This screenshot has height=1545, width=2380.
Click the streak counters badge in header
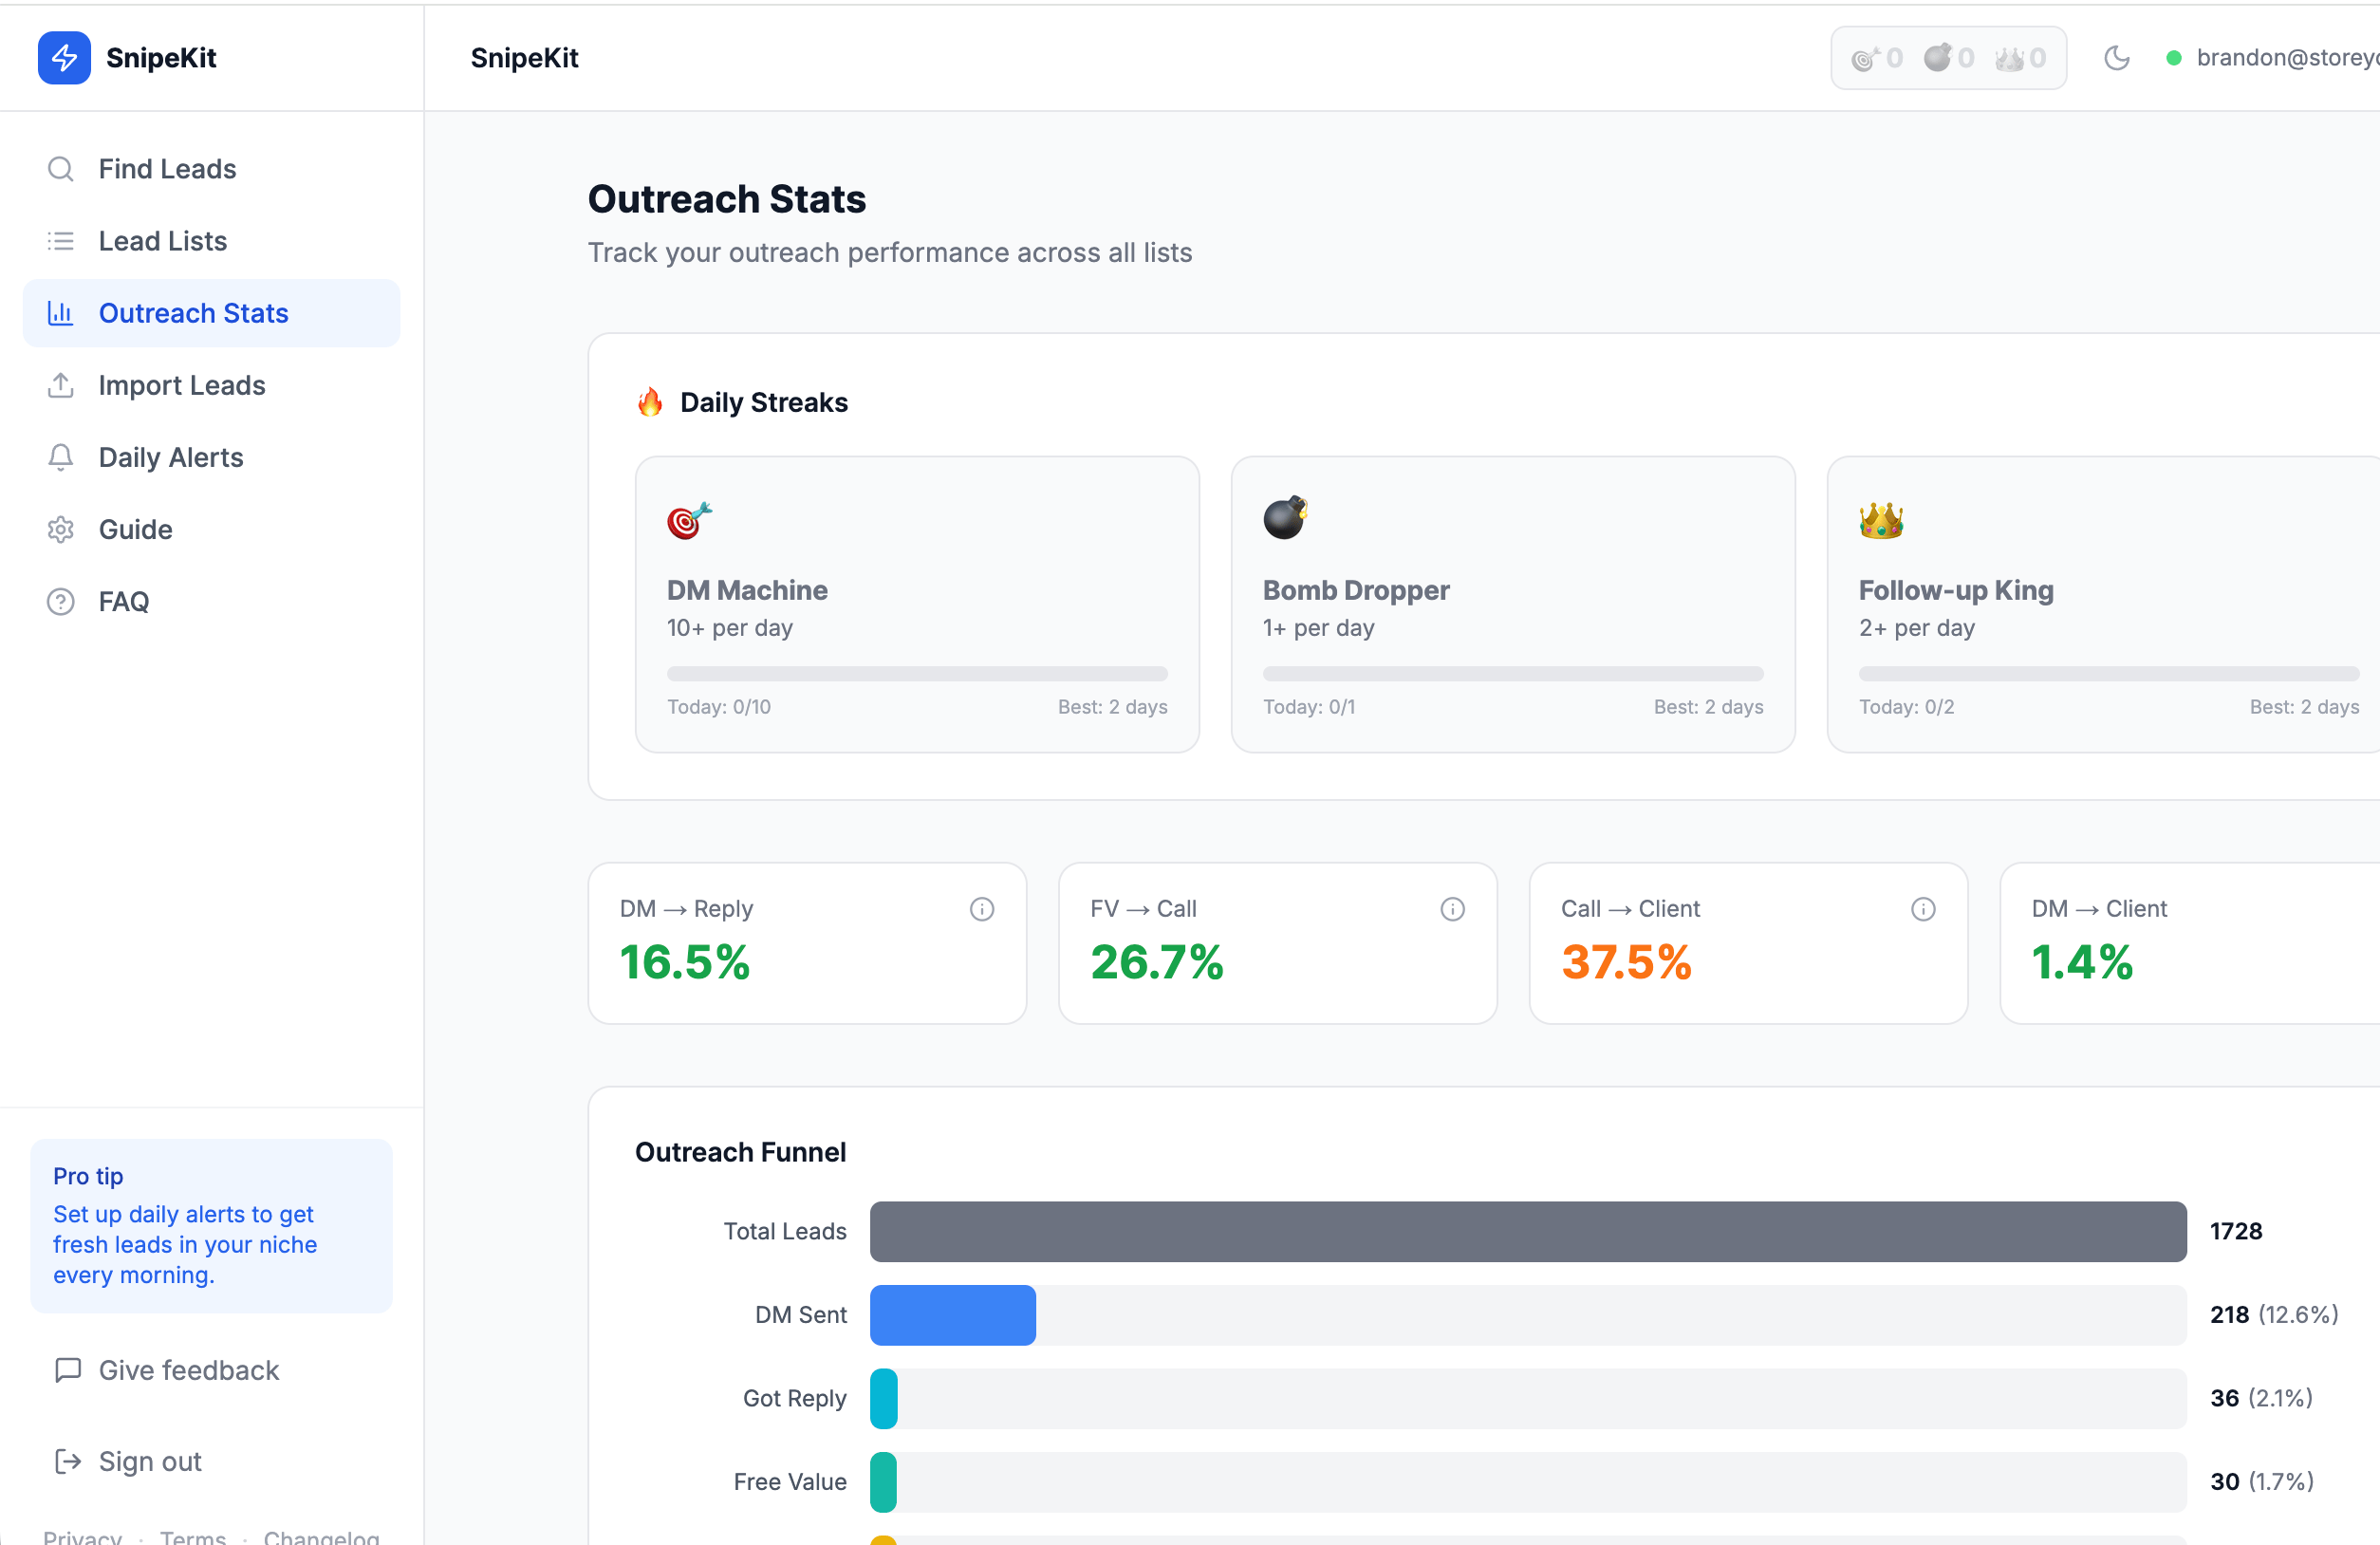click(x=1947, y=58)
